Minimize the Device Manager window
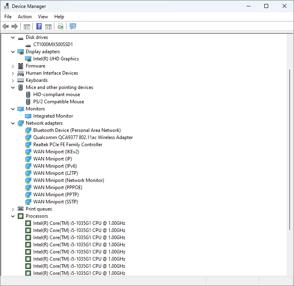The height and width of the screenshot is (286, 294). 248,6
